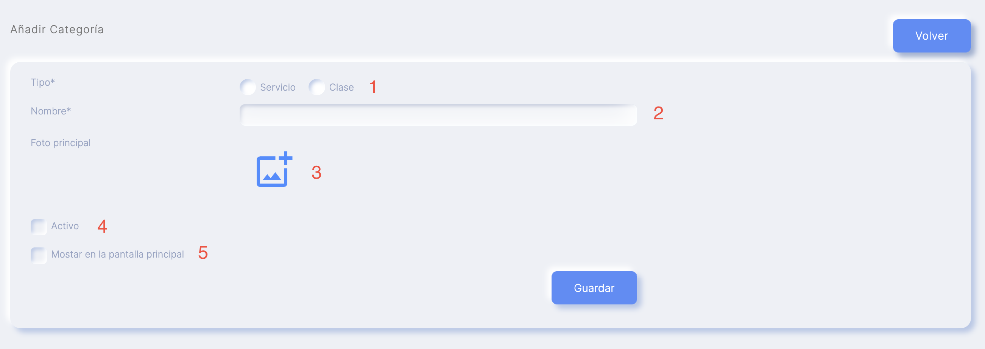Click the Añadir Categoría page heading
The width and height of the screenshot is (985, 349).
point(57,29)
